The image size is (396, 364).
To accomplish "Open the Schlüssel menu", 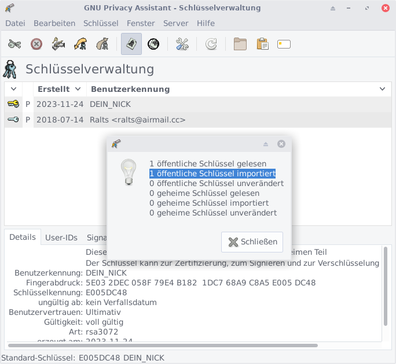I will click(101, 23).
